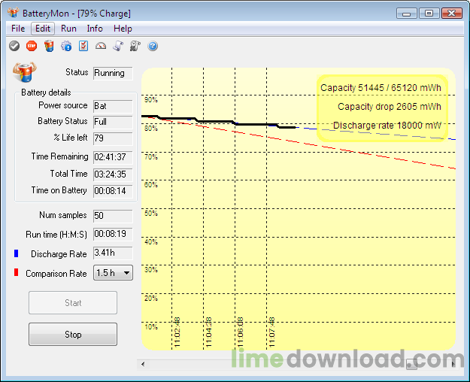Click the % Life left field showing 79
The height and width of the screenshot is (382, 470).
pos(113,138)
